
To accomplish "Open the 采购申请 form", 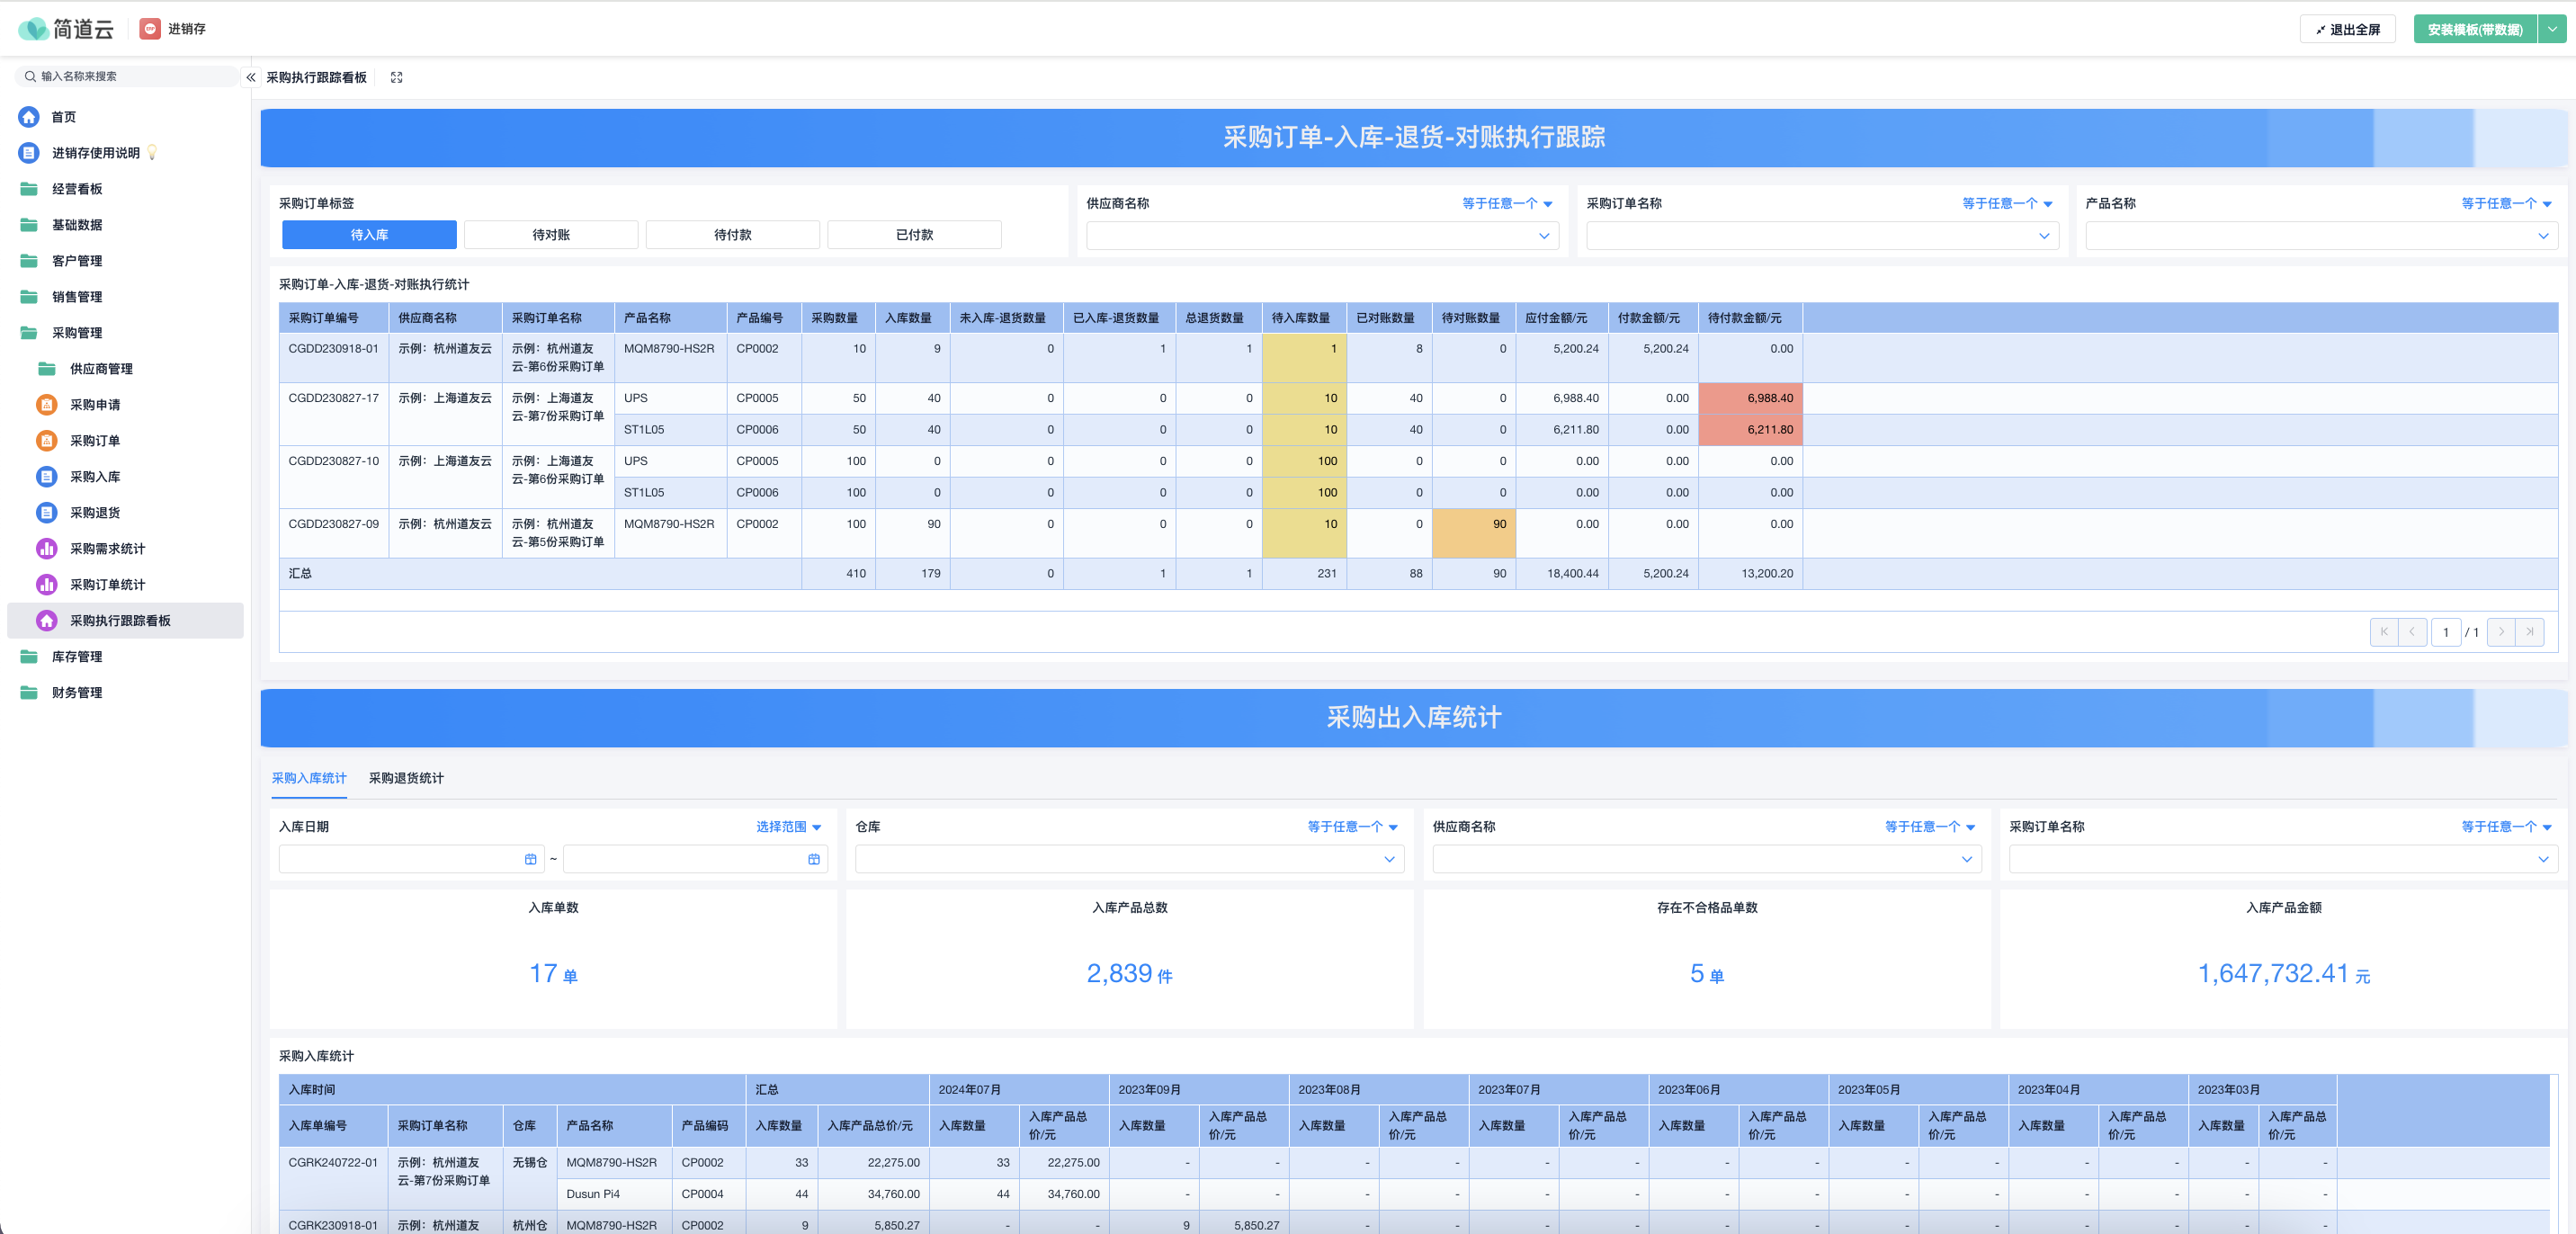I will pyautogui.click(x=95, y=404).
